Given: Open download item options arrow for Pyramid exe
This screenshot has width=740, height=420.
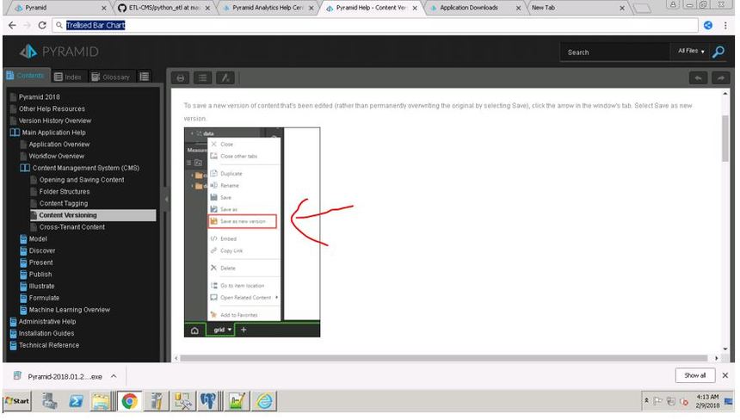Looking at the screenshot, I should (x=114, y=376).
